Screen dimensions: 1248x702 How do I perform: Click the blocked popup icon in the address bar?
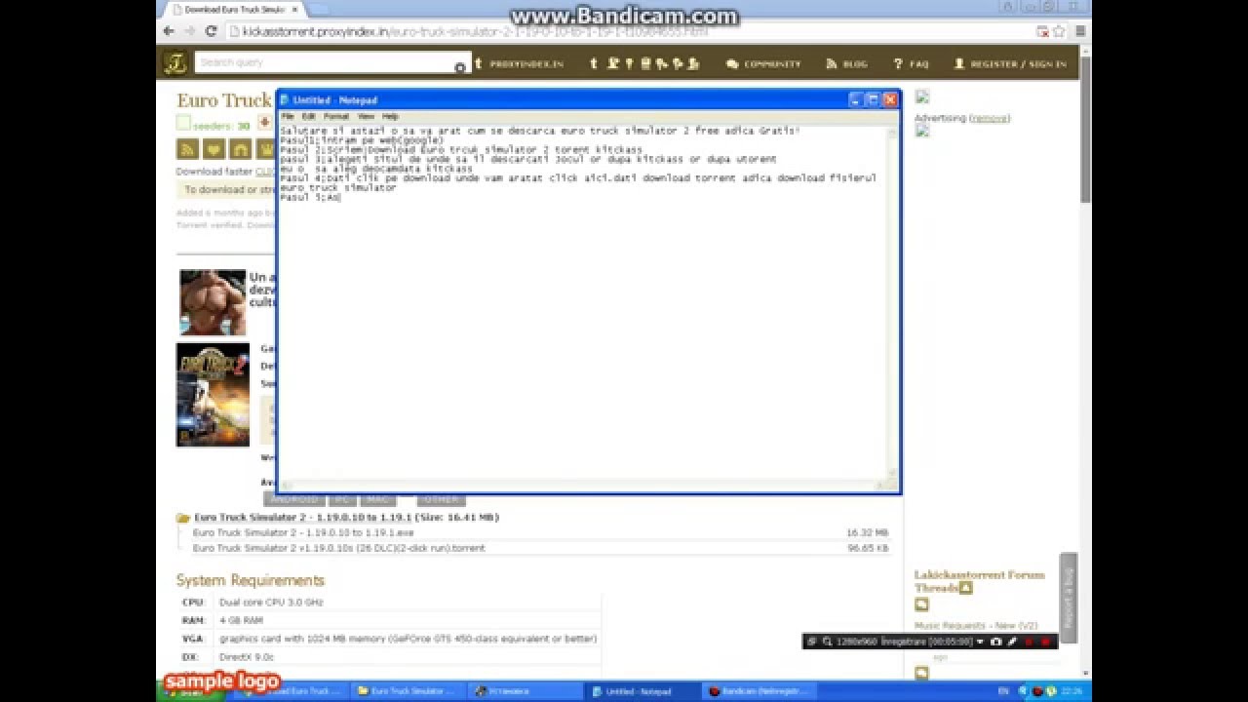(1042, 31)
